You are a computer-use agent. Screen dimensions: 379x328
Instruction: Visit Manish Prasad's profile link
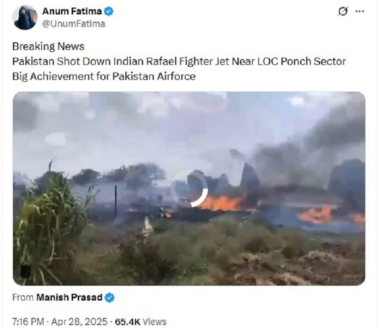click(x=69, y=297)
